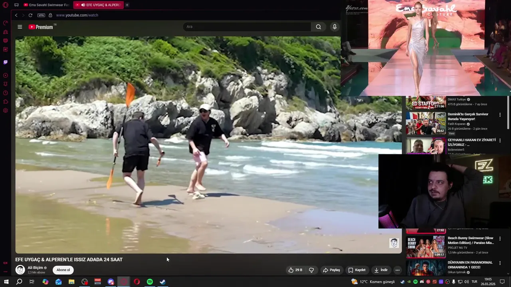This screenshot has height=287, width=511.
Task: Open sidebar Settings gear icon
Action: point(6,110)
